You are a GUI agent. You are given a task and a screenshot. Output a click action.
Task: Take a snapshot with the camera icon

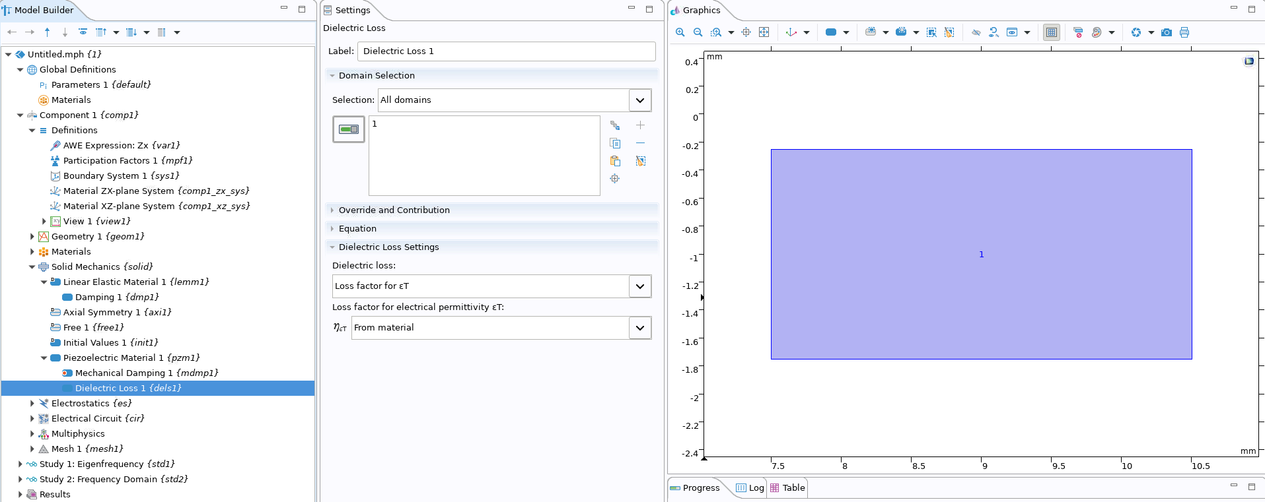[1166, 32]
